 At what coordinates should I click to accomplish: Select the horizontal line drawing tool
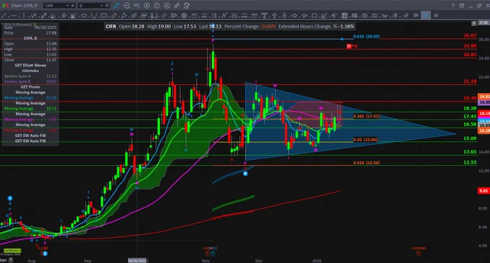coord(14,15)
